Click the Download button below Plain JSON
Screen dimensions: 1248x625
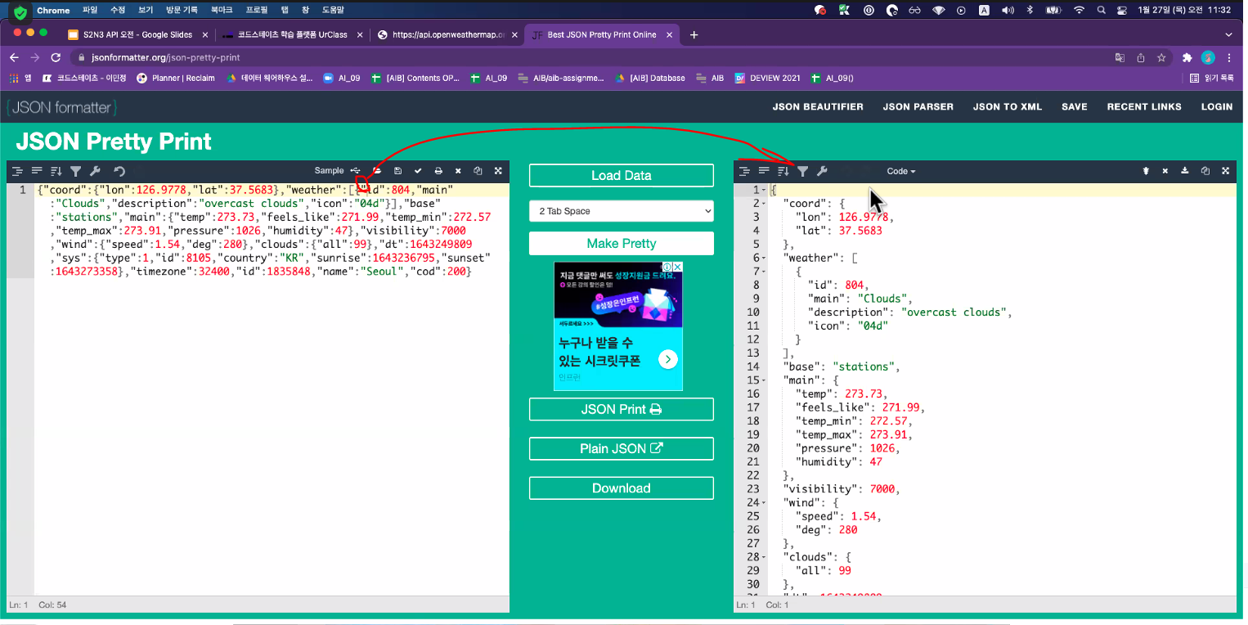(622, 488)
